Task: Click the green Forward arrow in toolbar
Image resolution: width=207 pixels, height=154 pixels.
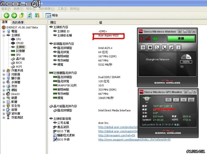Action: click(x=14, y=16)
